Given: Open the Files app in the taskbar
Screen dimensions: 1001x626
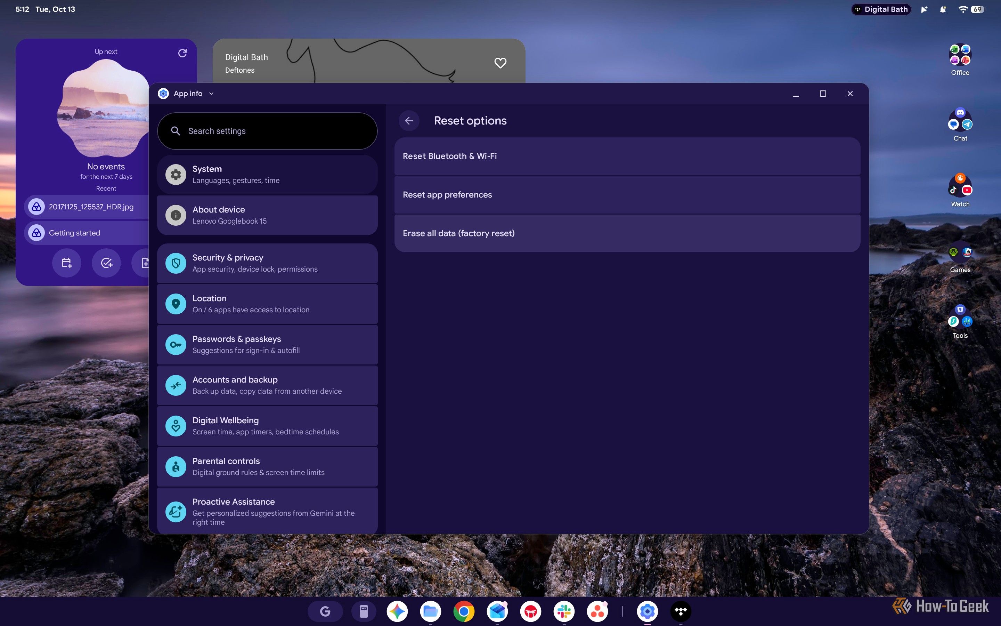Looking at the screenshot, I should point(430,611).
